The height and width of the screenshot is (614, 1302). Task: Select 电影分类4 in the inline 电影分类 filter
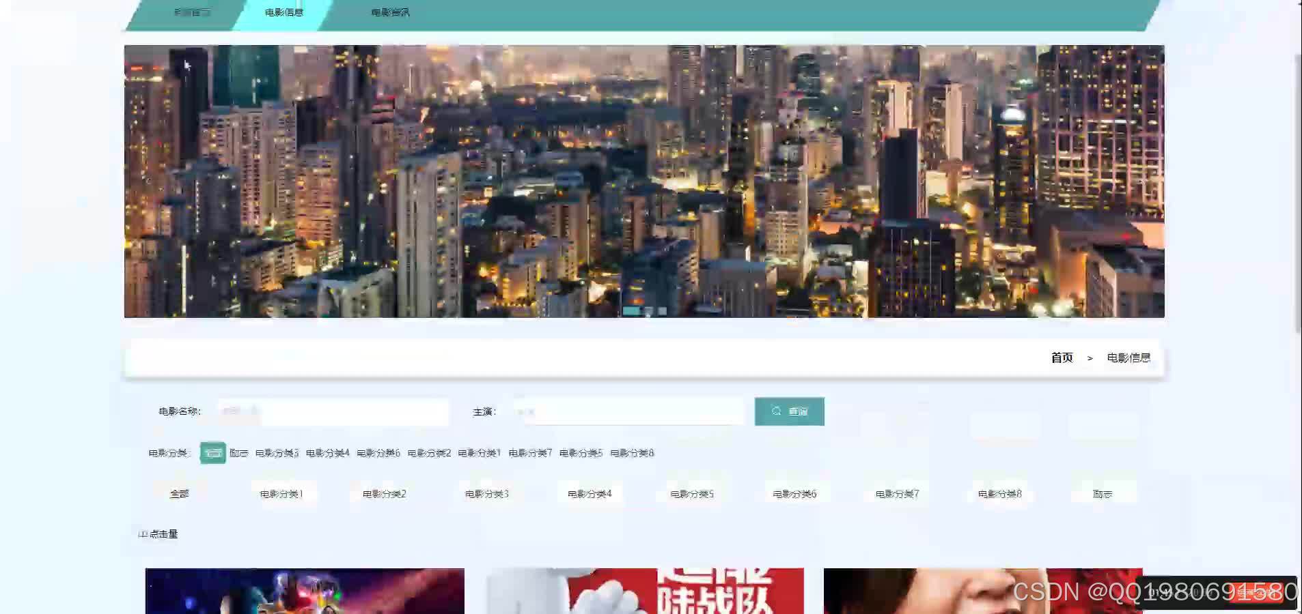[x=327, y=453]
